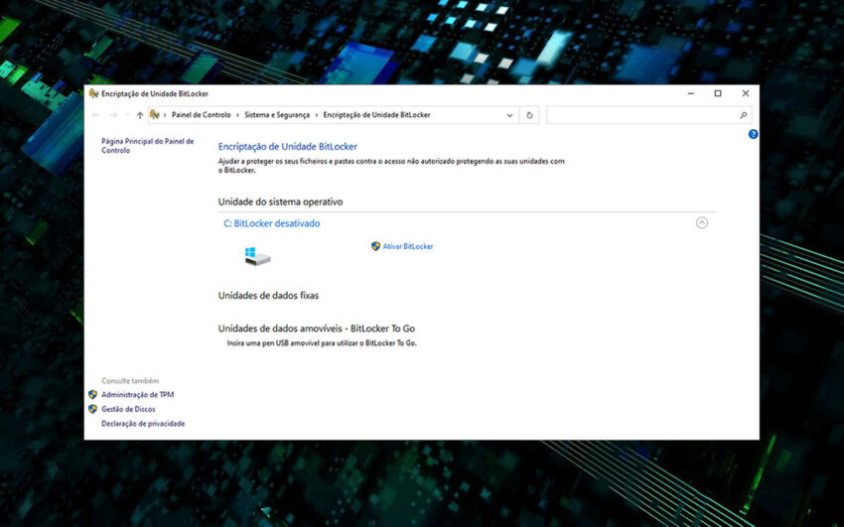This screenshot has width=844, height=527.
Task: Click the search magnifier icon
Action: [743, 115]
